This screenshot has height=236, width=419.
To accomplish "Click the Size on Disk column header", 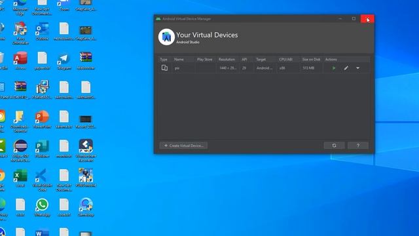I will point(311,60).
